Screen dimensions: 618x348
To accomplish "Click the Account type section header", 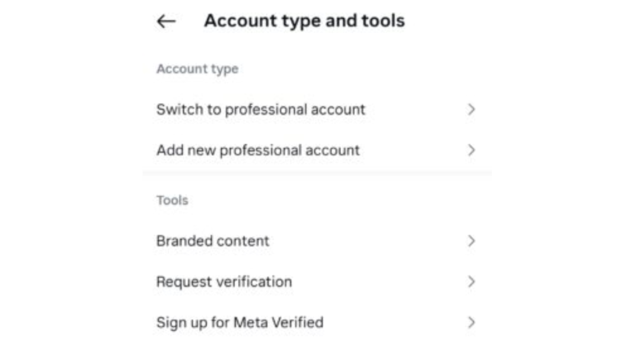I will 197,69.
